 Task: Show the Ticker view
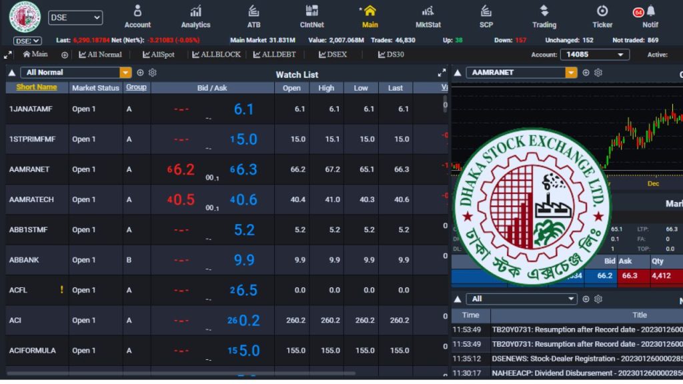click(x=602, y=16)
